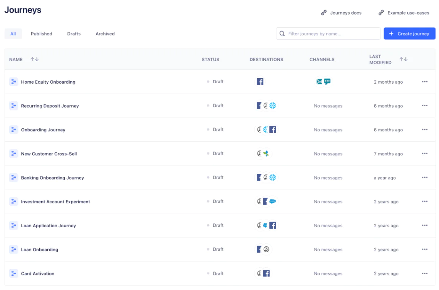Click email channel icon for Home Equity Onboarding

319,82
